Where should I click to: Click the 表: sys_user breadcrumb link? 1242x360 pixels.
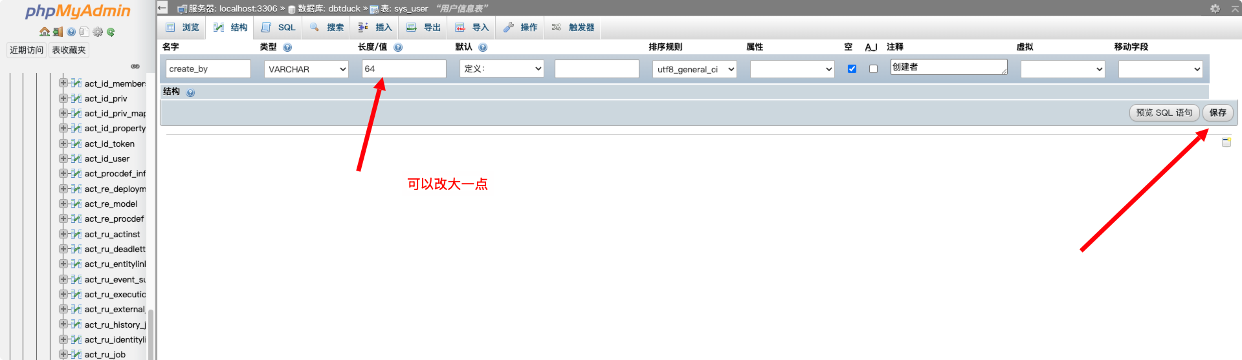click(x=405, y=8)
